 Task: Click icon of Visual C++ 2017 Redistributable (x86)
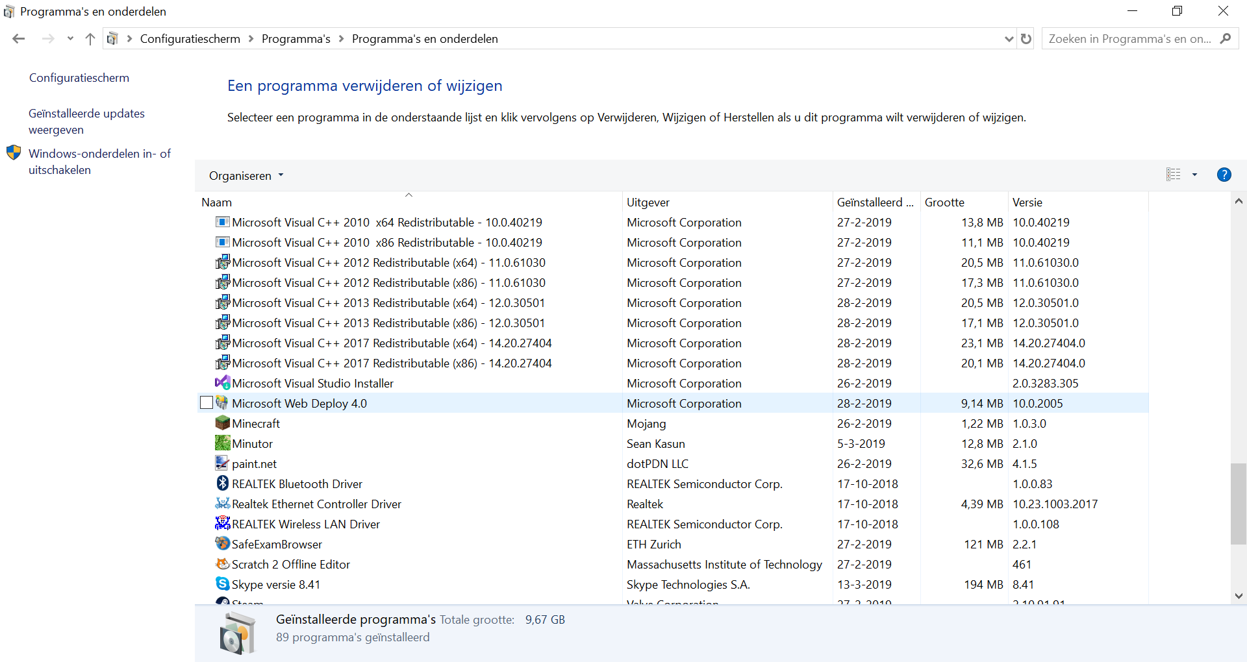point(222,363)
